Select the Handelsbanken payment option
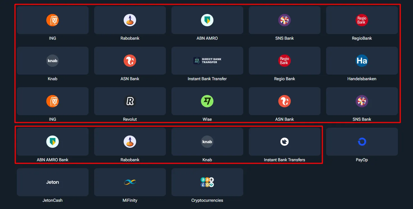Screen dimensions: 413x209 (x=362, y=61)
